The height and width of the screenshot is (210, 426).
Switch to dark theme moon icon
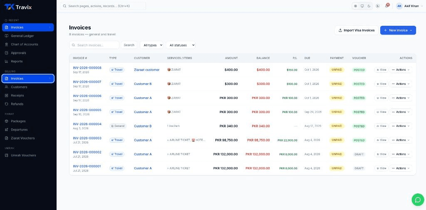point(369,6)
